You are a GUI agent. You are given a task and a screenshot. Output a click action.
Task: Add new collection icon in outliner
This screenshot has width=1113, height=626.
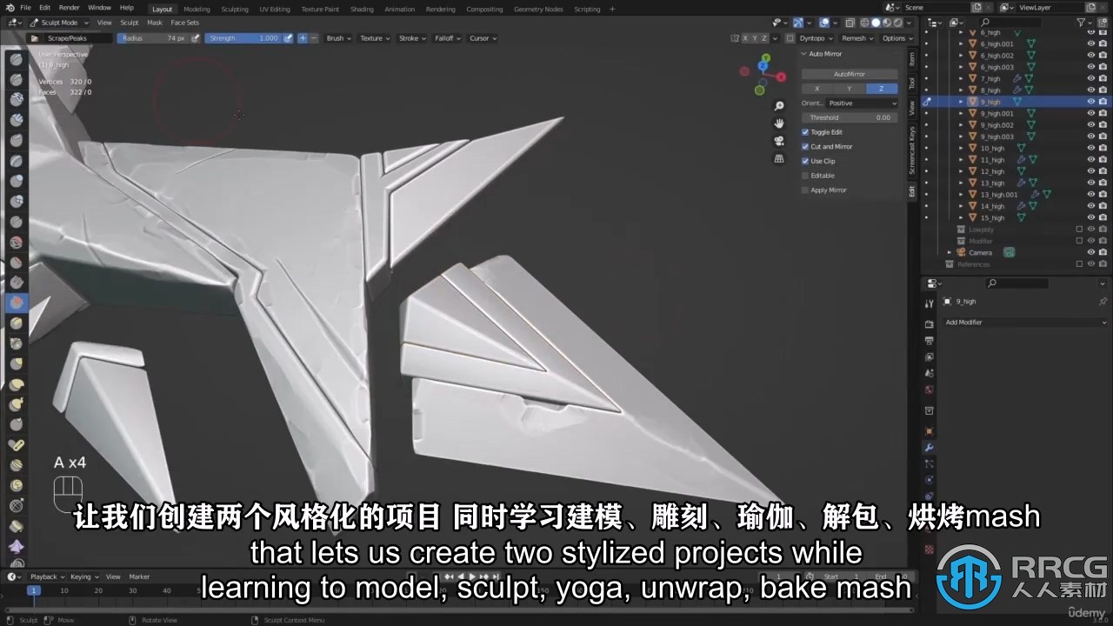1102,23
